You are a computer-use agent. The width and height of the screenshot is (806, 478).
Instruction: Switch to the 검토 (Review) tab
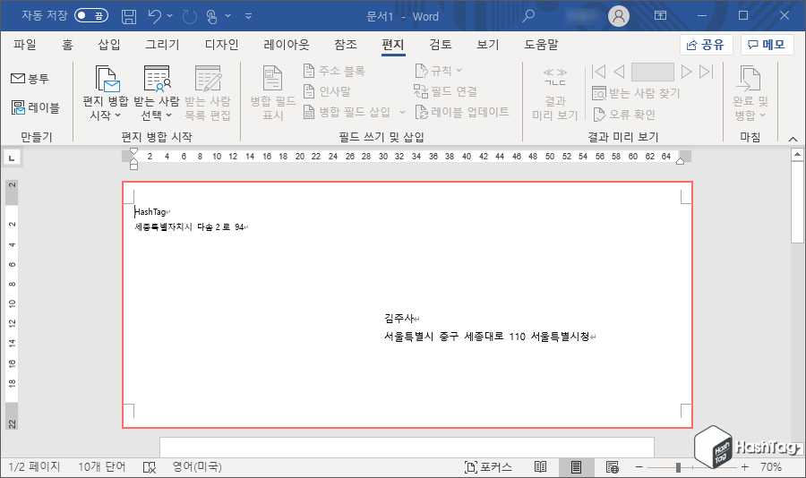click(441, 45)
